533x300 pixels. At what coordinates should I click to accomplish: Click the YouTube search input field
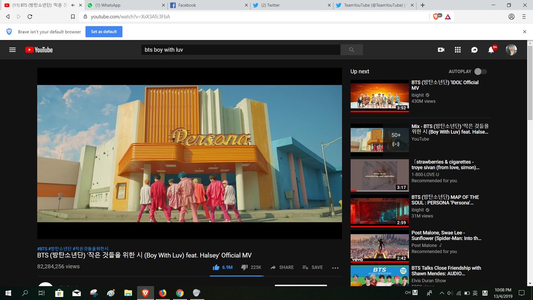tap(241, 50)
